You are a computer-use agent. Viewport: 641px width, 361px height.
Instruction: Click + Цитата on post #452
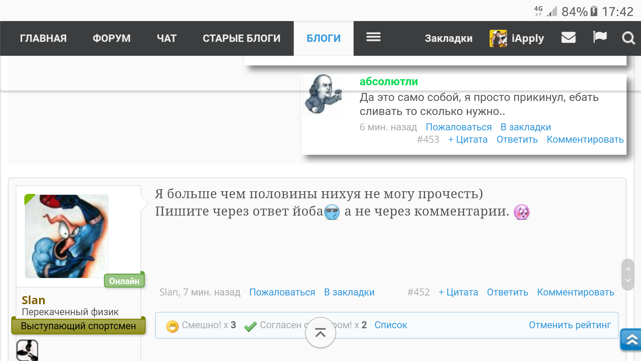(458, 292)
